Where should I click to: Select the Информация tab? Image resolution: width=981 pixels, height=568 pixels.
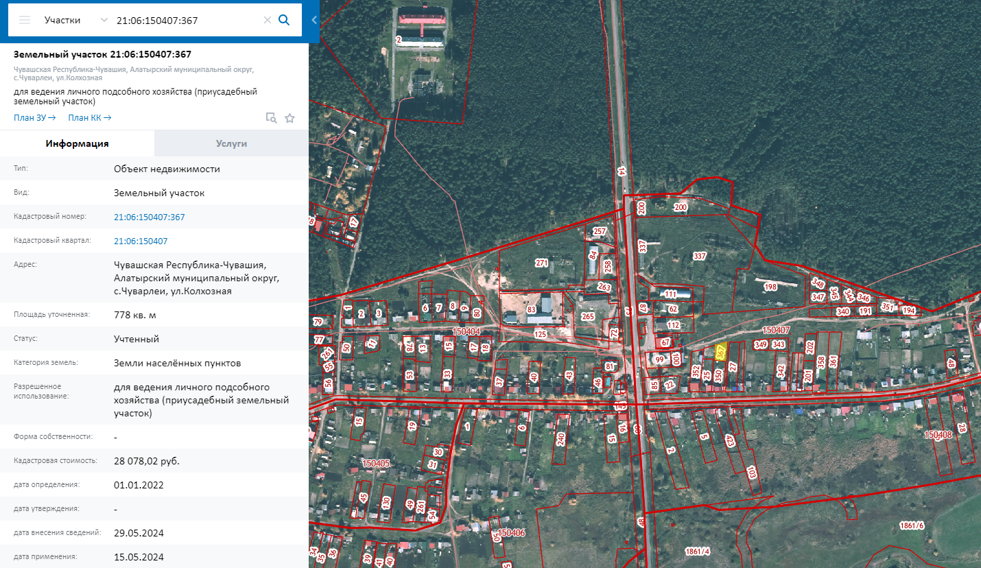[77, 143]
